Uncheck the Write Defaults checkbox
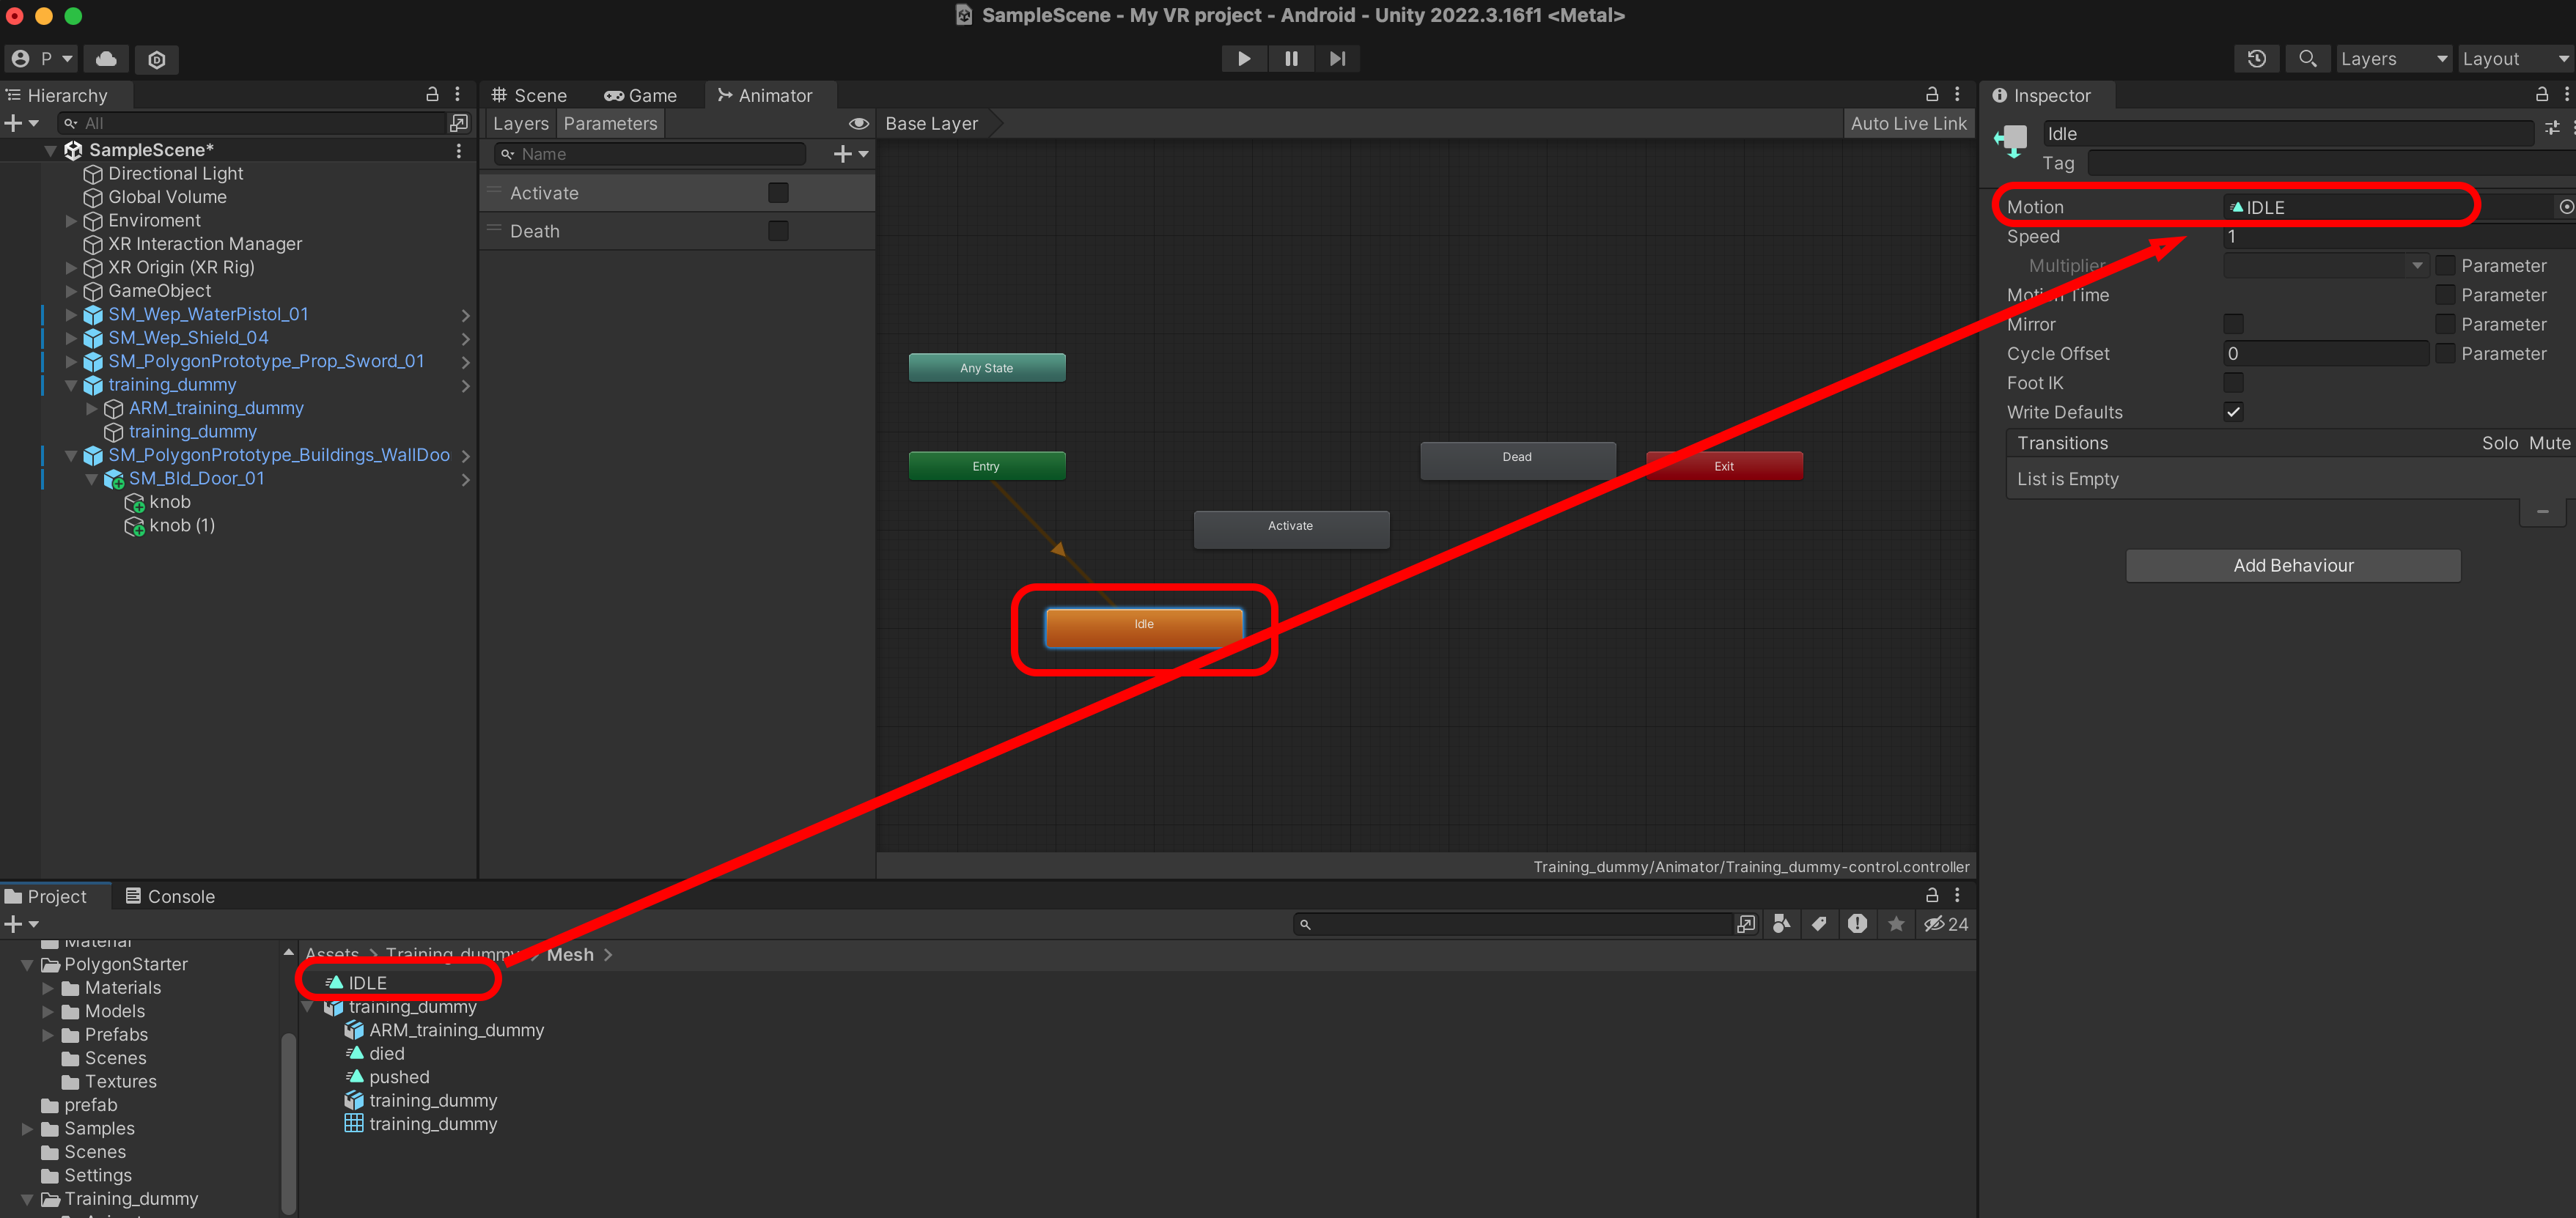The width and height of the screenshot is (2576, 1218). (x=2232, y=412)
